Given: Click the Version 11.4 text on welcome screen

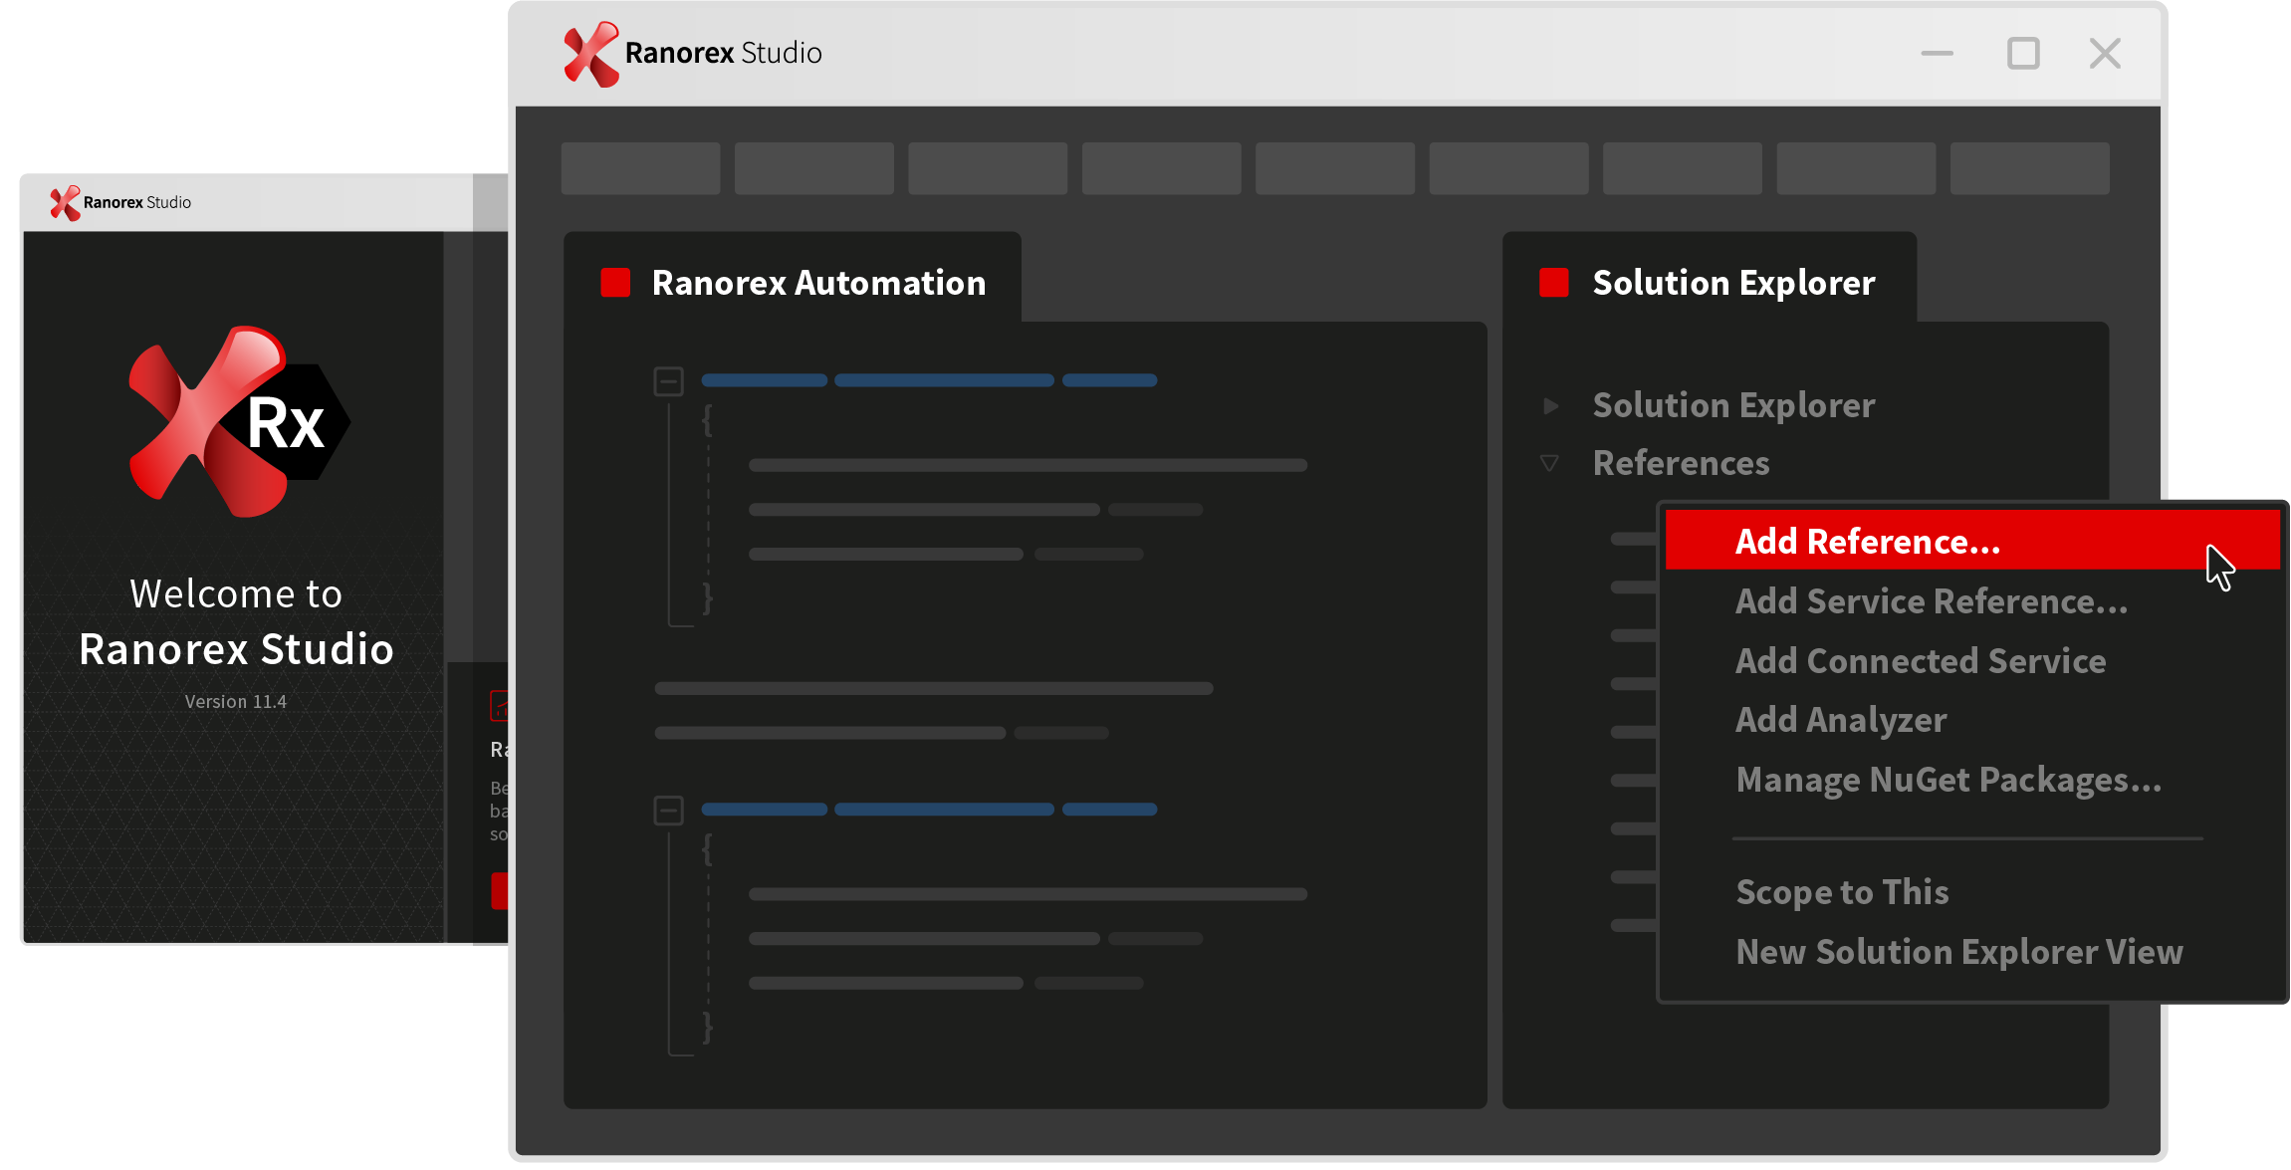Looking at the screenshot, I should pyautogui.click(x=236, y=702).
